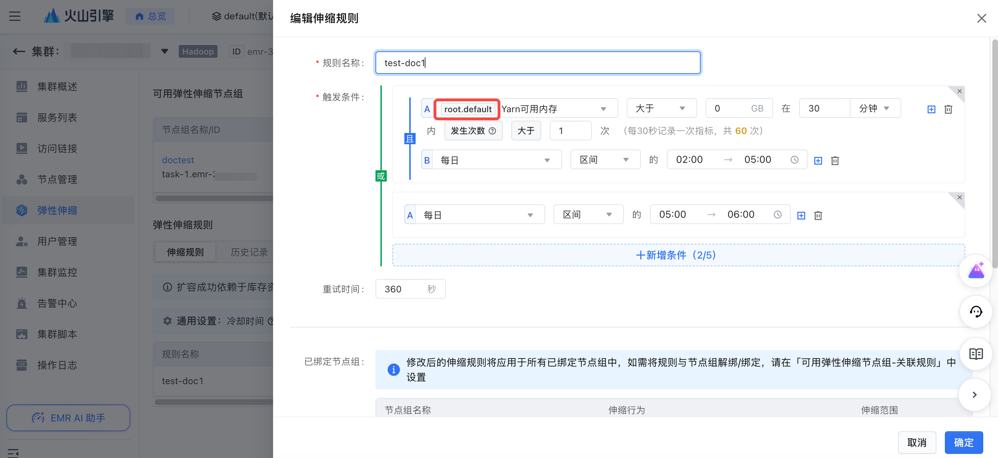Remove the first condition group
998x458 pixels.
(959, 91)
